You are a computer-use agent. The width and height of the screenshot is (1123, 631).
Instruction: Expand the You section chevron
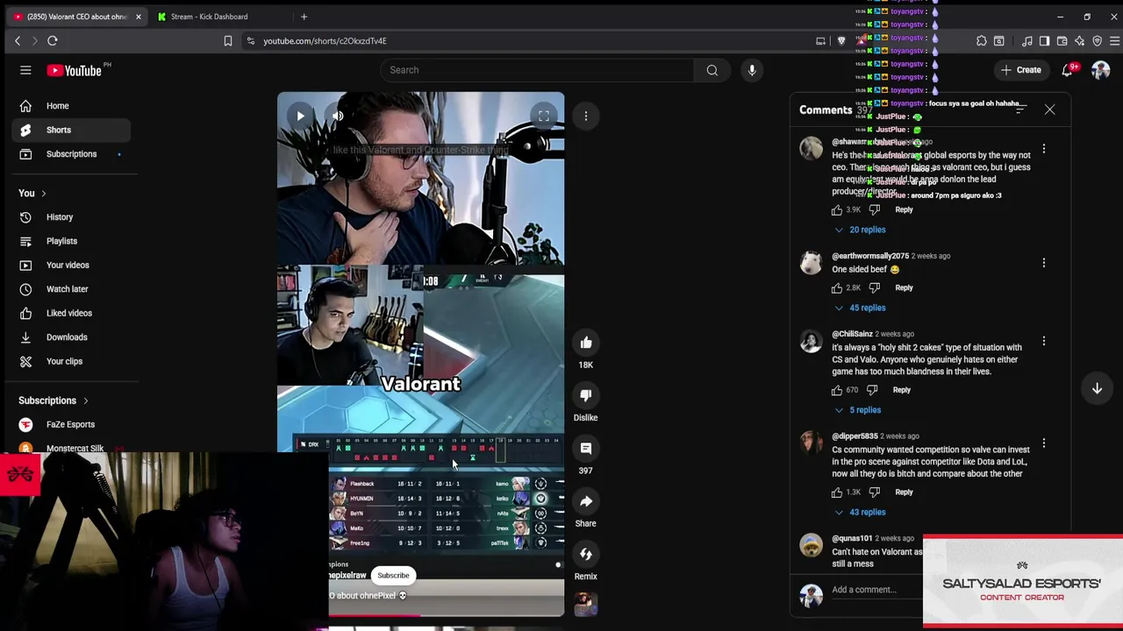[43, 194]
